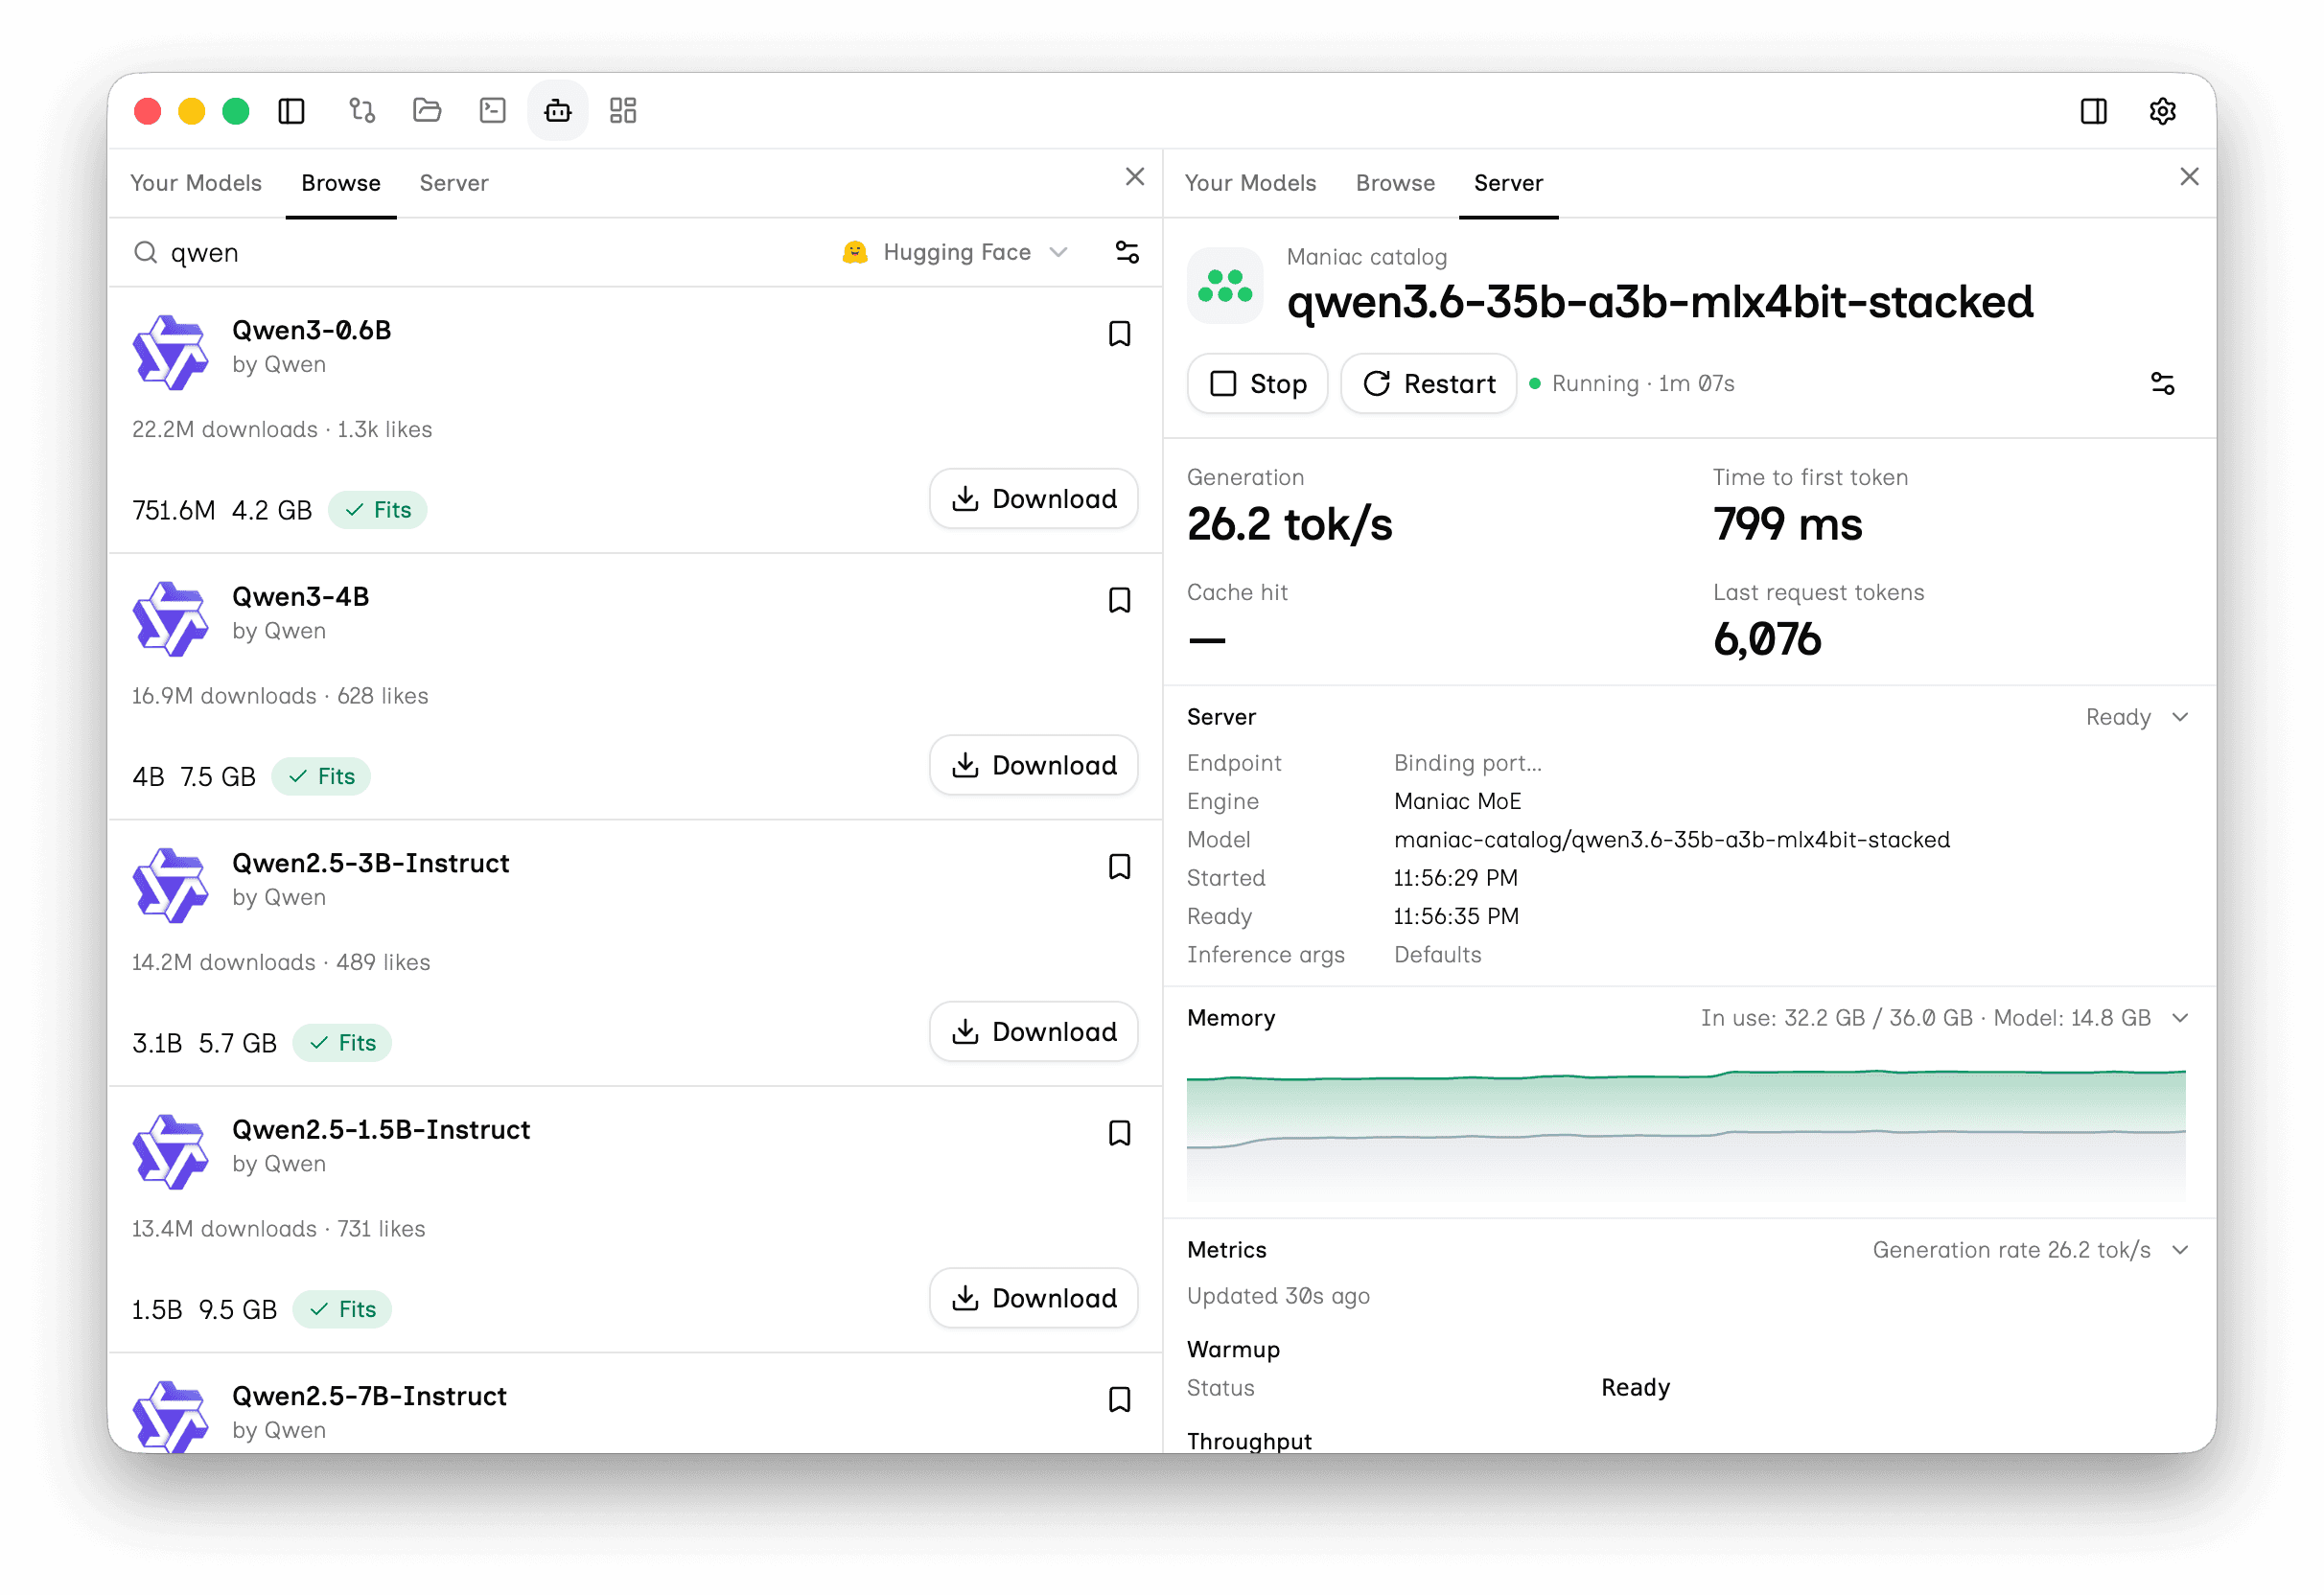Click the Qwen2.5-7B-Instruct model logo

click(x=170, y=1416)
